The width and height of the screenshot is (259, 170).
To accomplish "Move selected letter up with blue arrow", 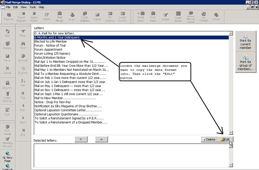I will point(101,139).
